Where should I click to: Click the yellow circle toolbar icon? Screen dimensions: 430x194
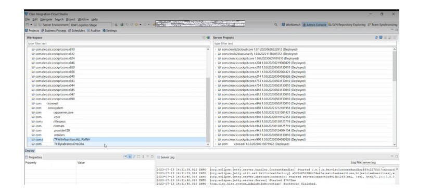(x=136, y=25)
